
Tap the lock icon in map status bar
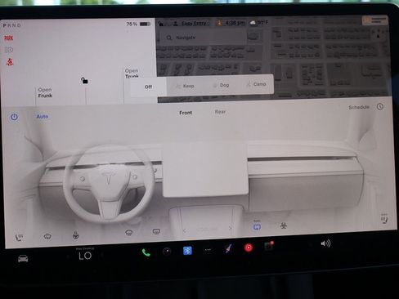click(161, 24)
